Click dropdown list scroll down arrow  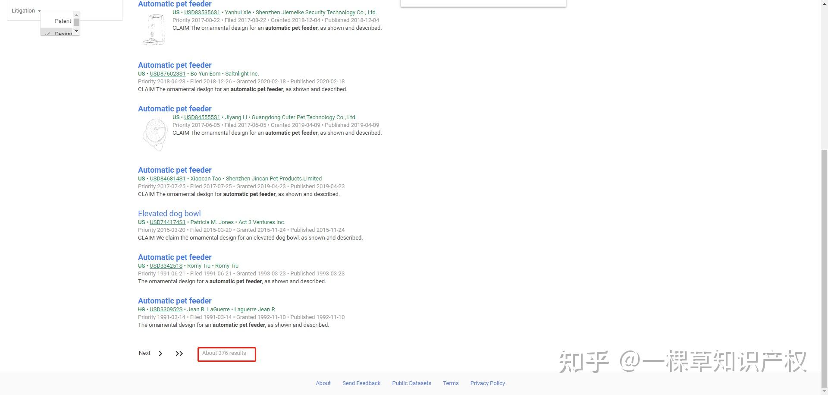click(x=76, y=32)
